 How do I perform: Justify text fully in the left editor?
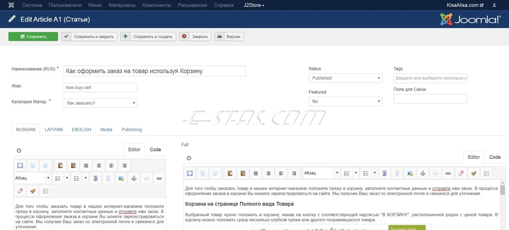click(x=86, y=166)
